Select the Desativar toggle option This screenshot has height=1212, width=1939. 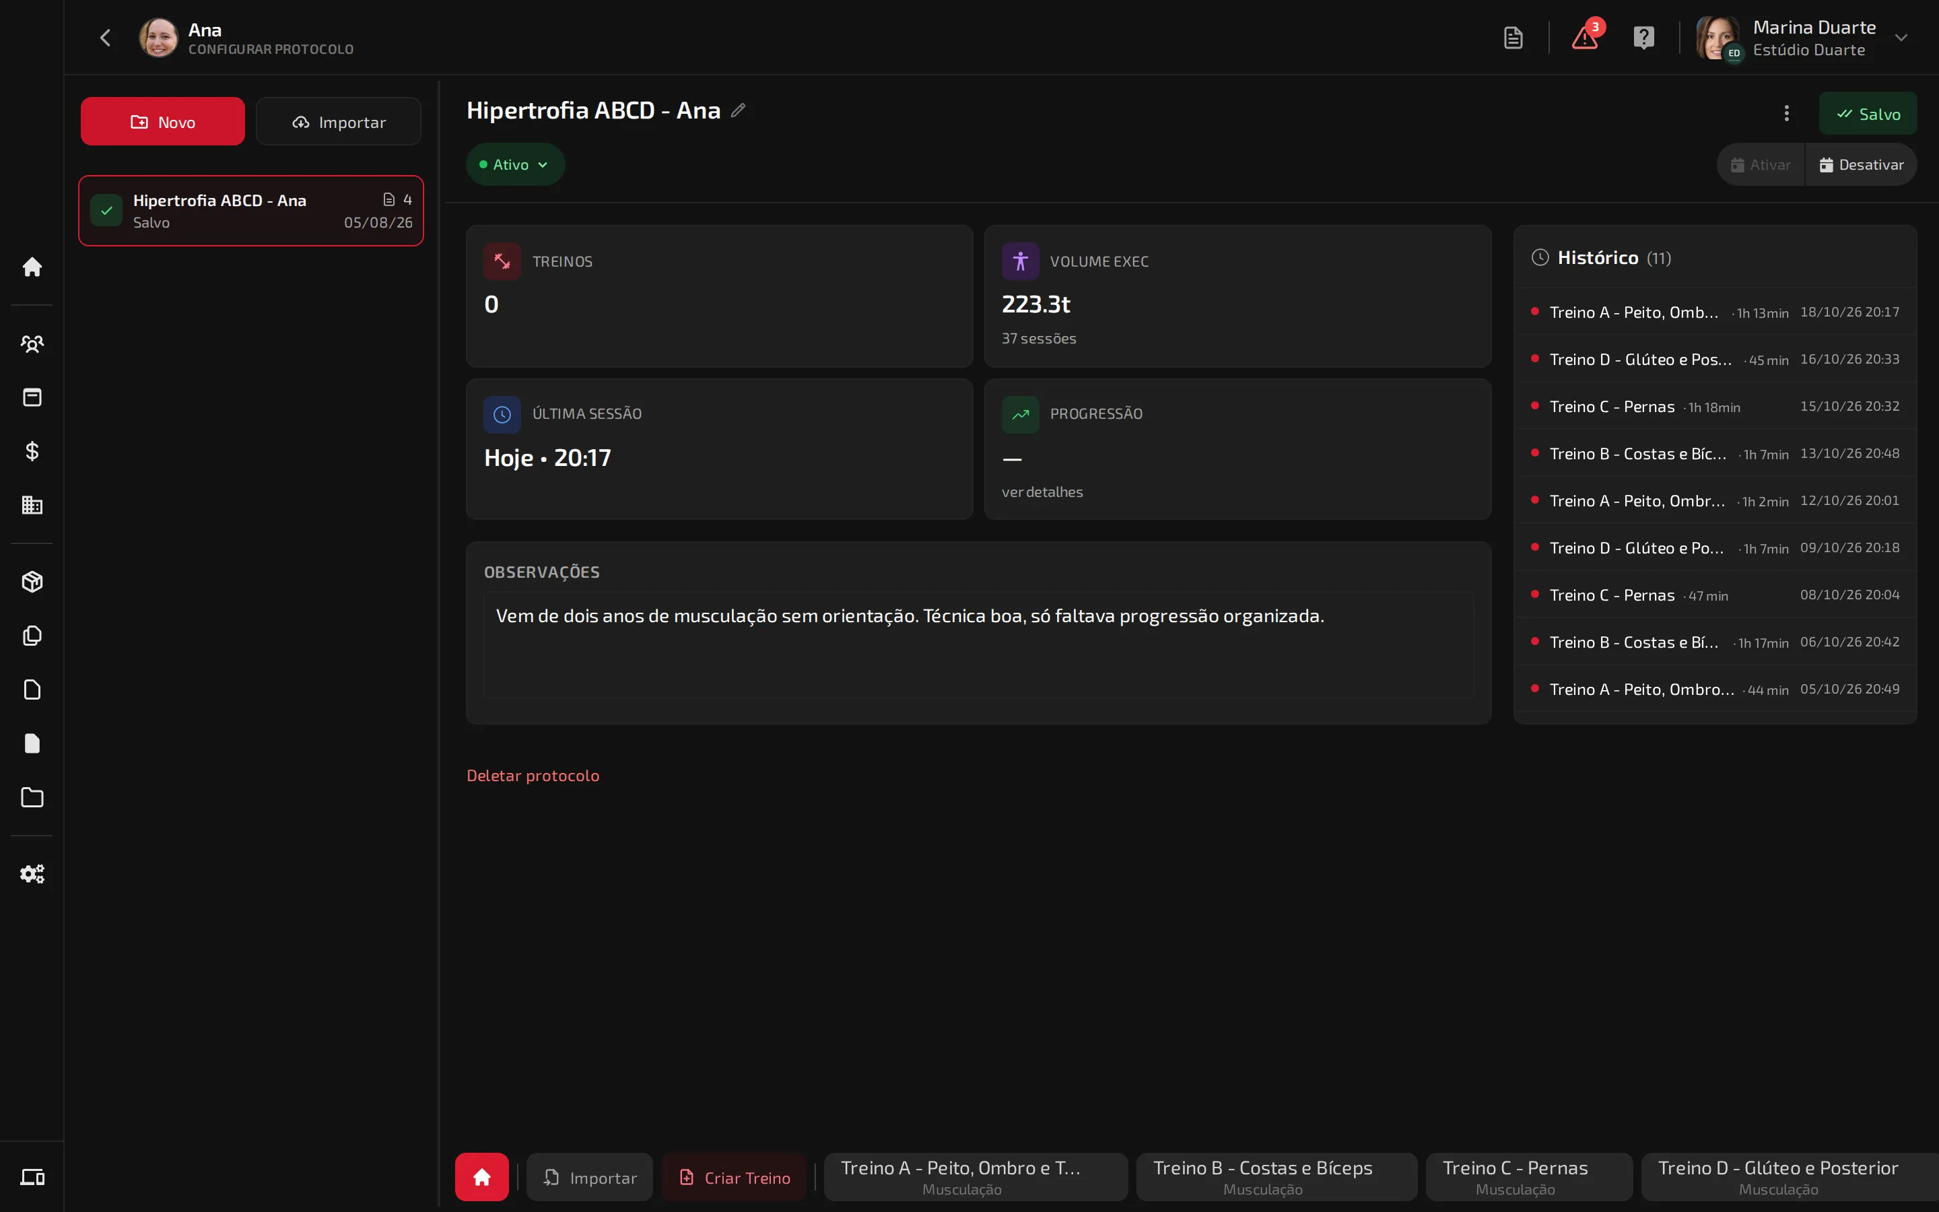coord(1860,164)
